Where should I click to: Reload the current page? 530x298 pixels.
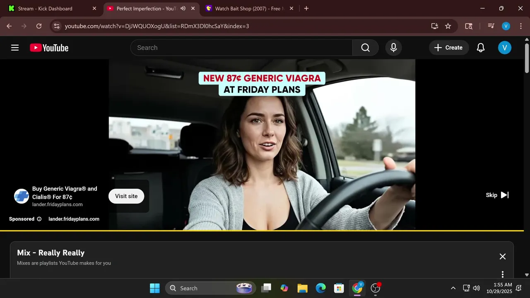(x=39, y=26)
